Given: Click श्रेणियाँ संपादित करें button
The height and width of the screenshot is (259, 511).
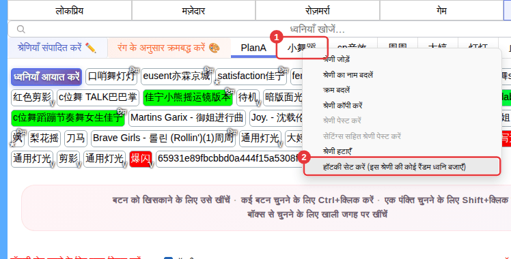Looking at the screenshot, I should (x=57, y=48).
